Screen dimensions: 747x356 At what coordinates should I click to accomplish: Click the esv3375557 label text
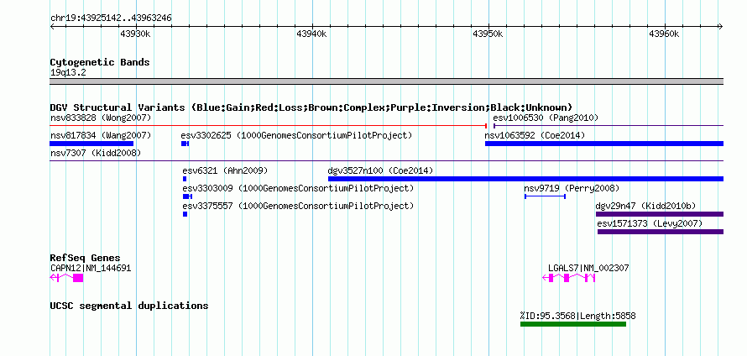298,206
